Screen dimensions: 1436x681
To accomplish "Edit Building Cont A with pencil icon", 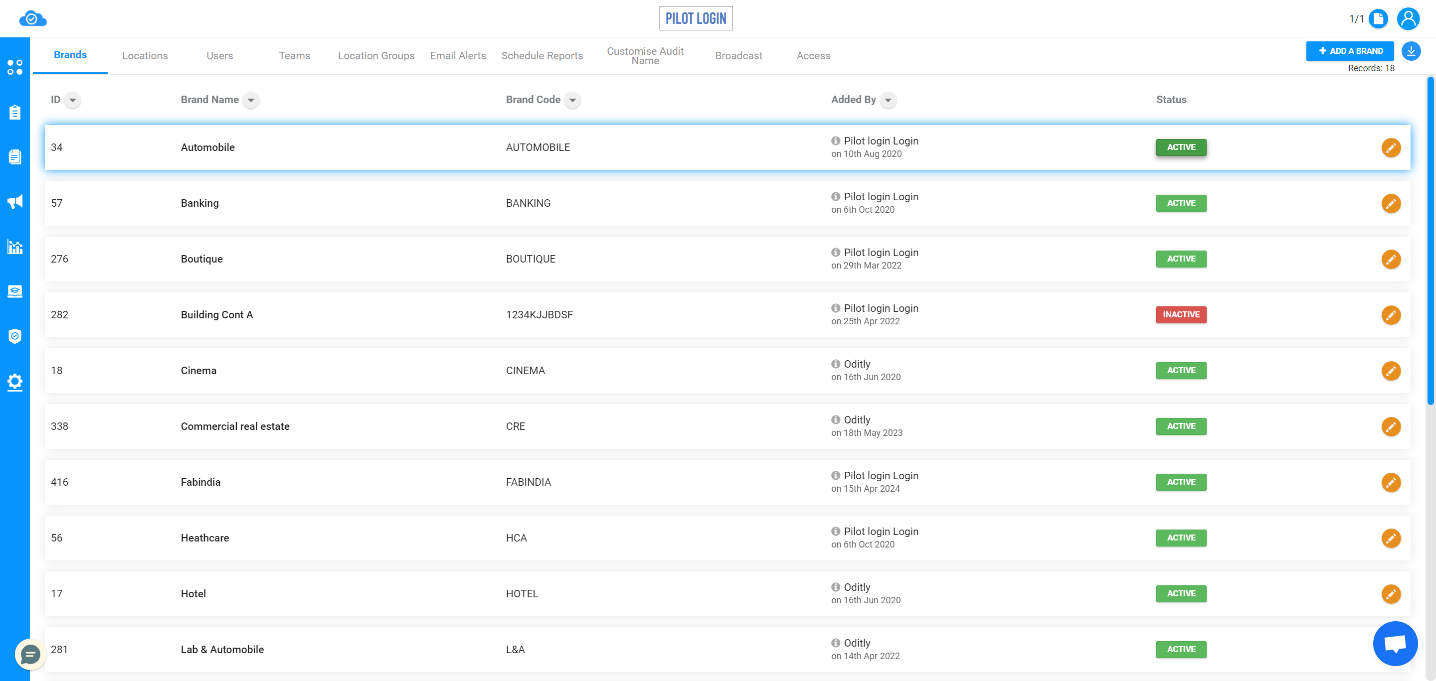I will click(1391, 315).
